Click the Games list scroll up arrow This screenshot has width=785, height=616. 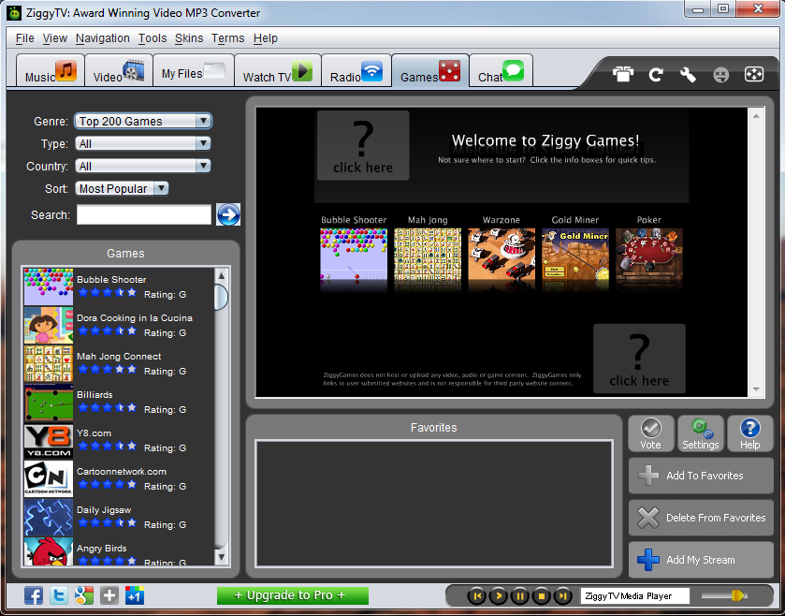tap(222, 276)
